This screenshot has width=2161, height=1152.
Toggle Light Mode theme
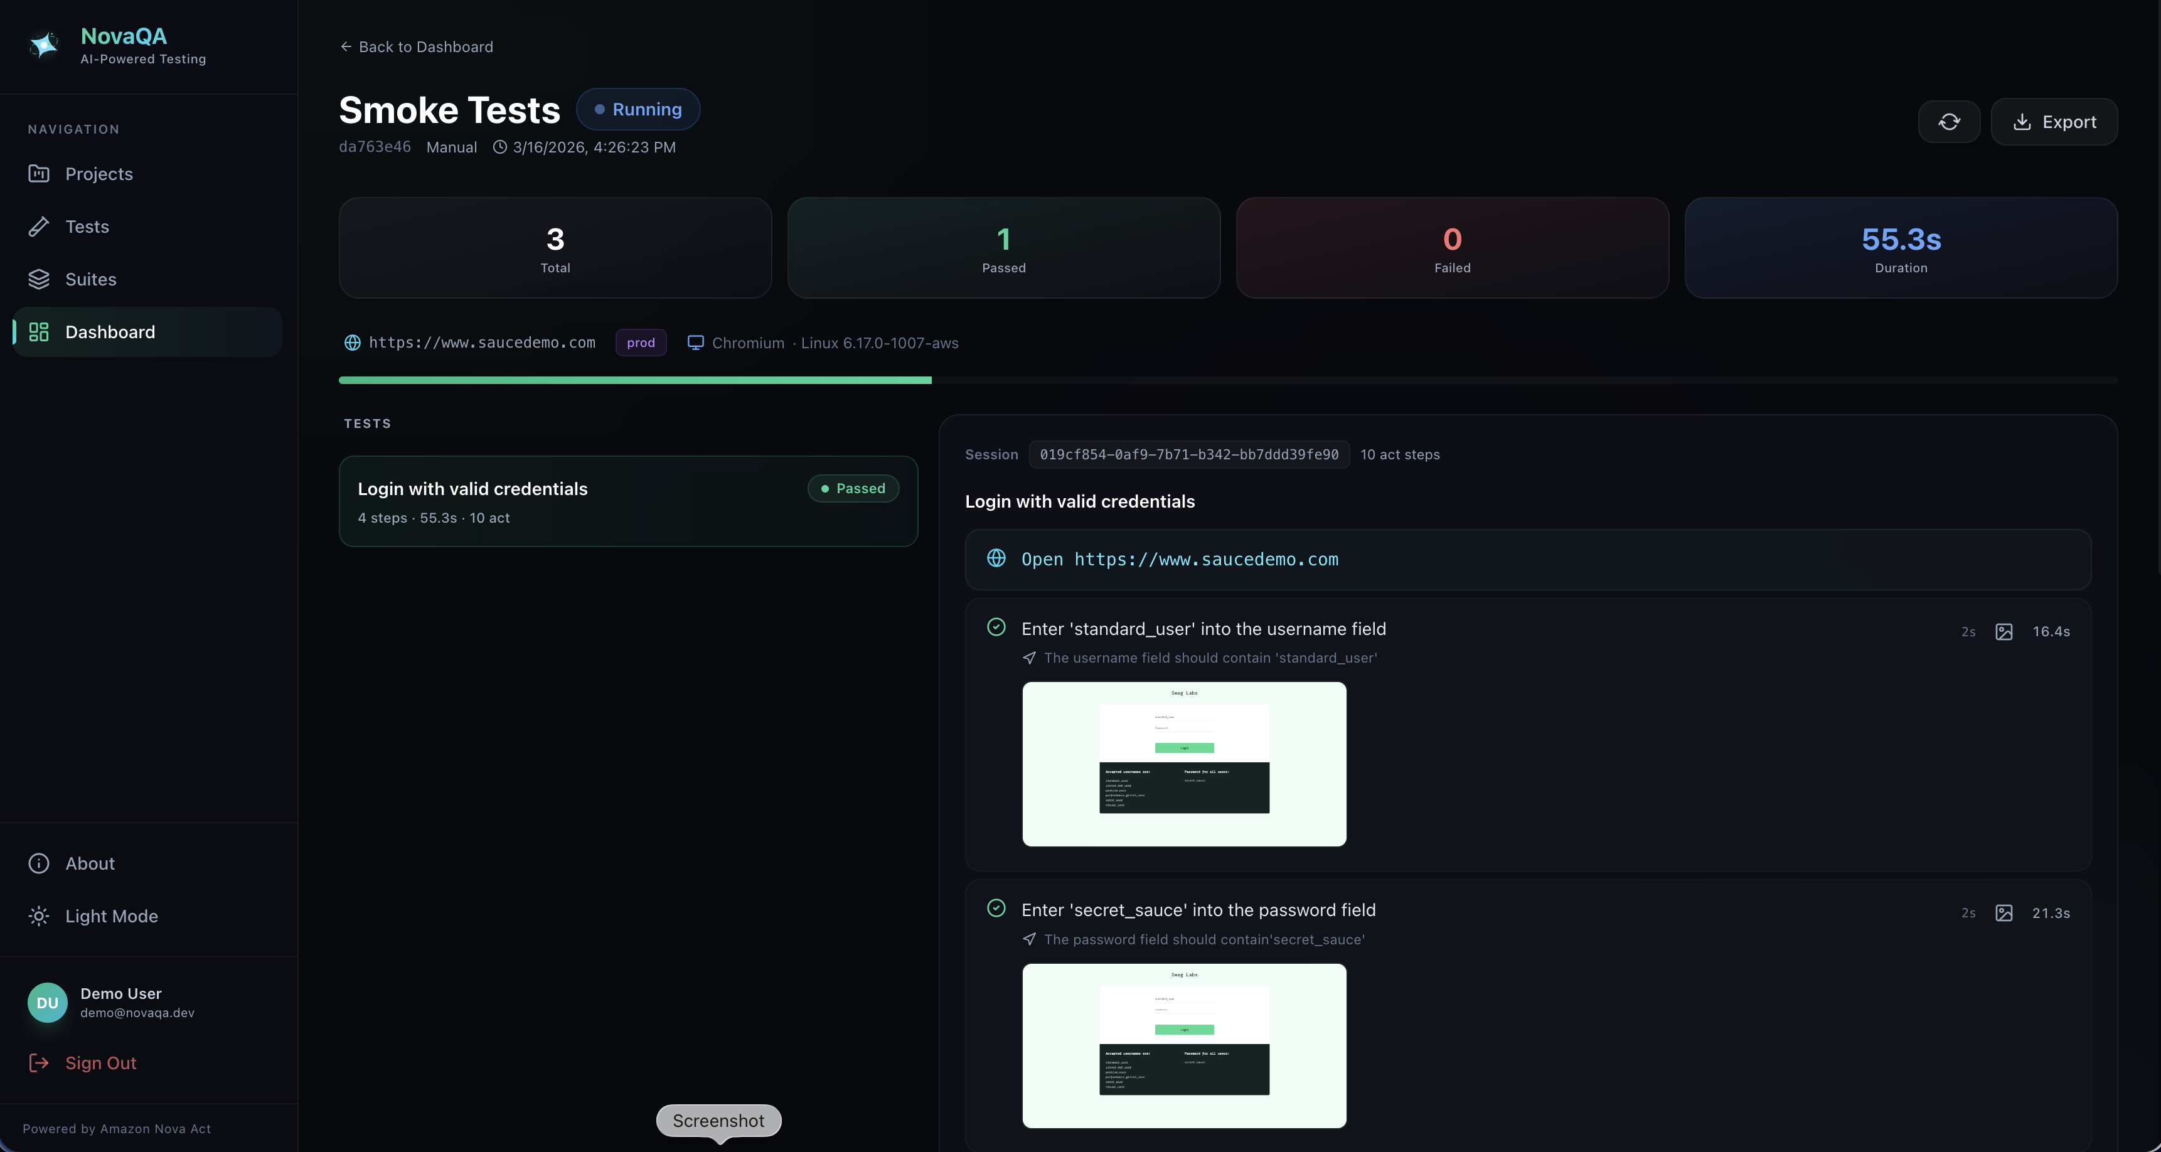(x=110, y=916)
